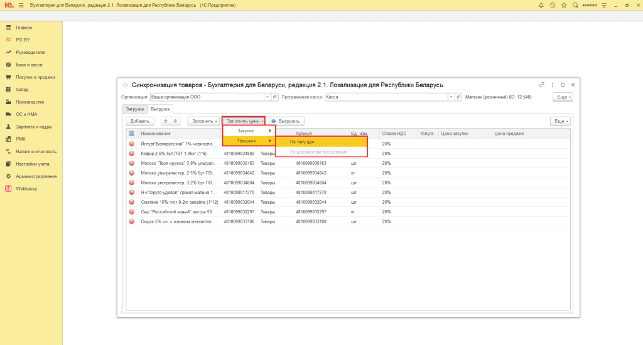643x345 pixels.
Task: Select the Н-к"Фруто-удовол" гранат-малина row
Action: (x=348, y=192)
